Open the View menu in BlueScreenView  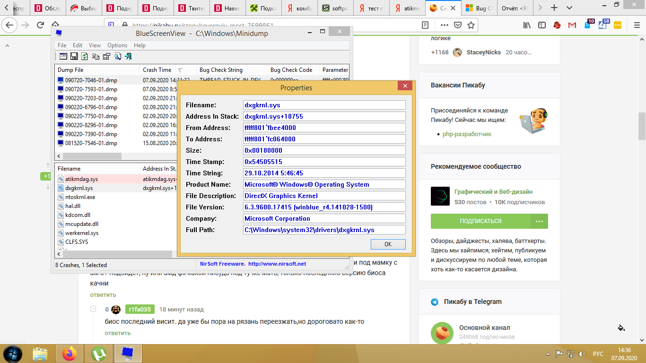[95, 45]
